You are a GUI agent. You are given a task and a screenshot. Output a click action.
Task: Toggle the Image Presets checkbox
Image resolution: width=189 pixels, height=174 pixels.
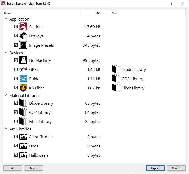click(x=16, y=45)
